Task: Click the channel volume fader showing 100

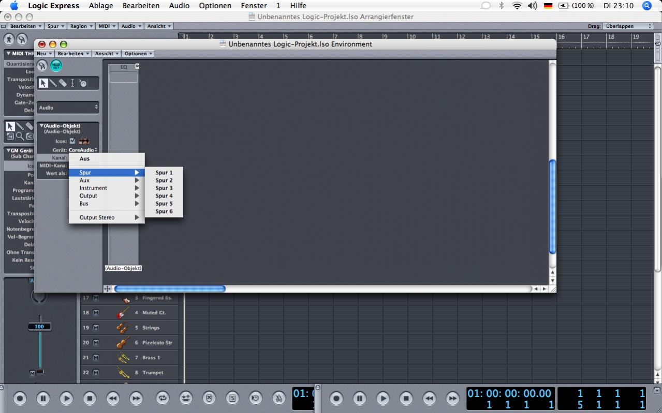Action: pyautogui.click(x=39, y=327)
